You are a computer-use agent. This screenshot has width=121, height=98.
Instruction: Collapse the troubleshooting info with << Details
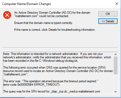108,21
